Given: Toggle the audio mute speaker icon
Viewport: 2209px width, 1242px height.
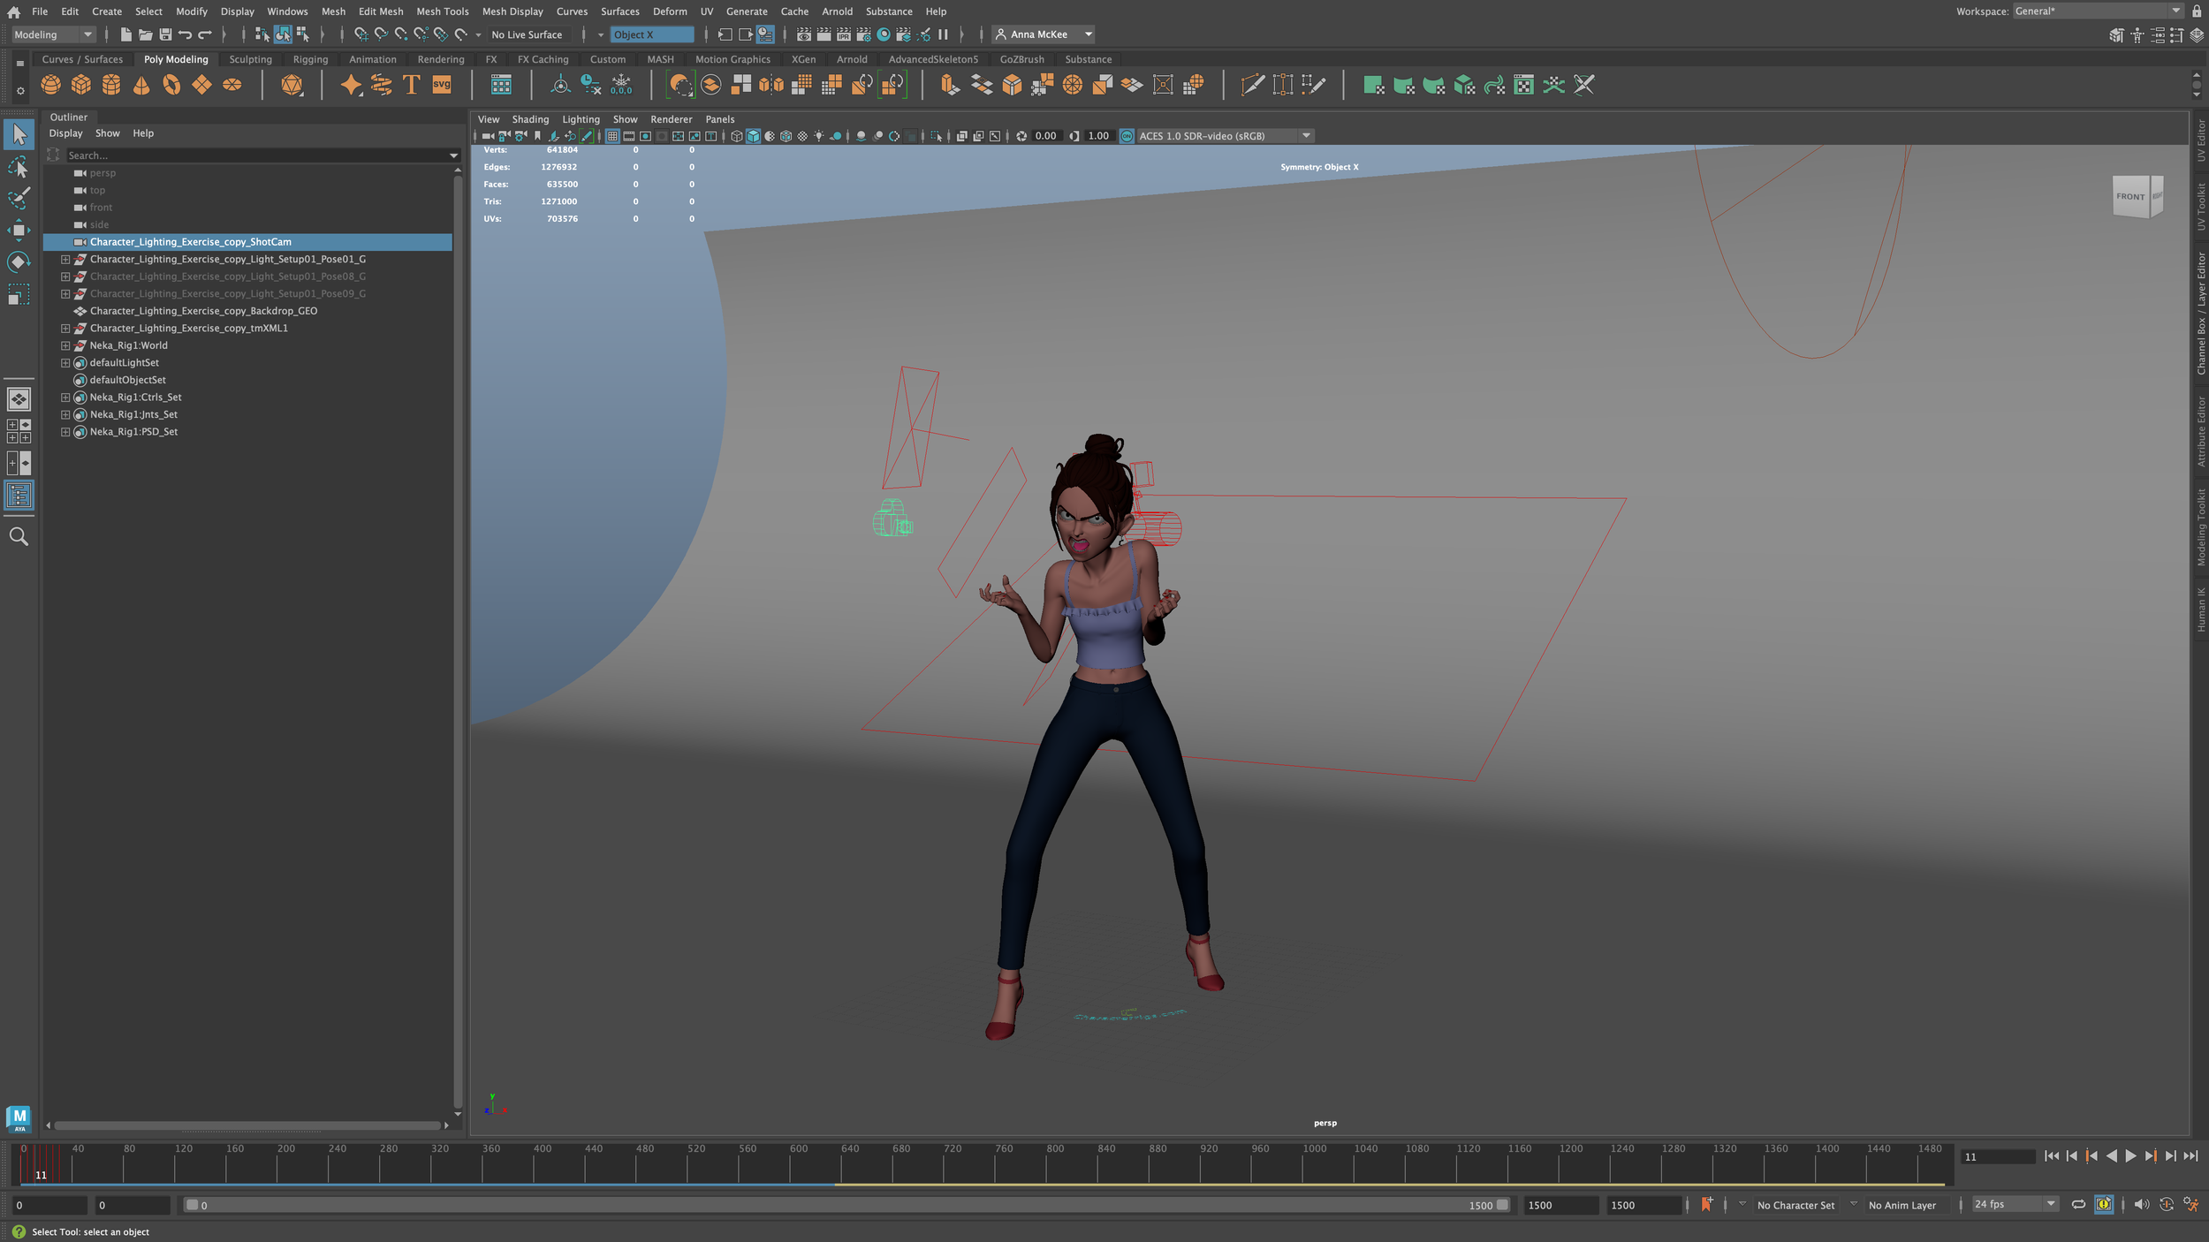Looking at the screenshot, I should (x=2141, y=1205).
